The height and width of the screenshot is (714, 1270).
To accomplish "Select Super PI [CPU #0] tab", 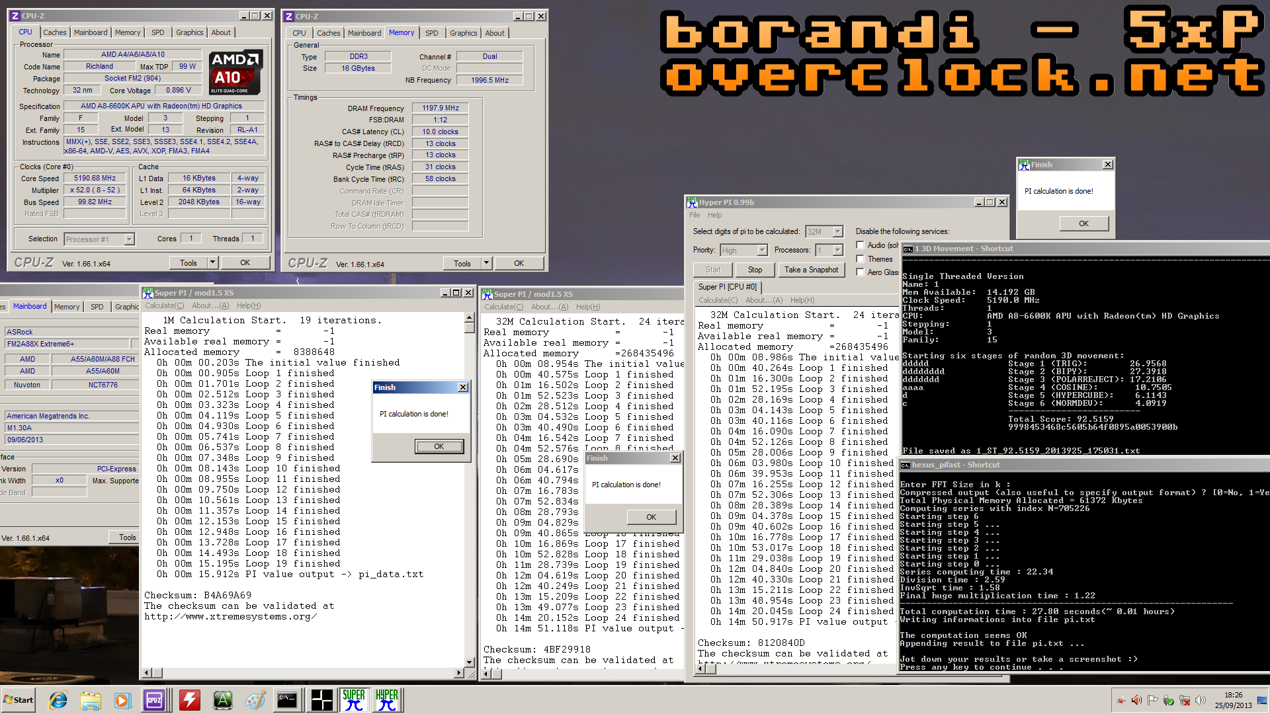I will [x=728, y=287].
